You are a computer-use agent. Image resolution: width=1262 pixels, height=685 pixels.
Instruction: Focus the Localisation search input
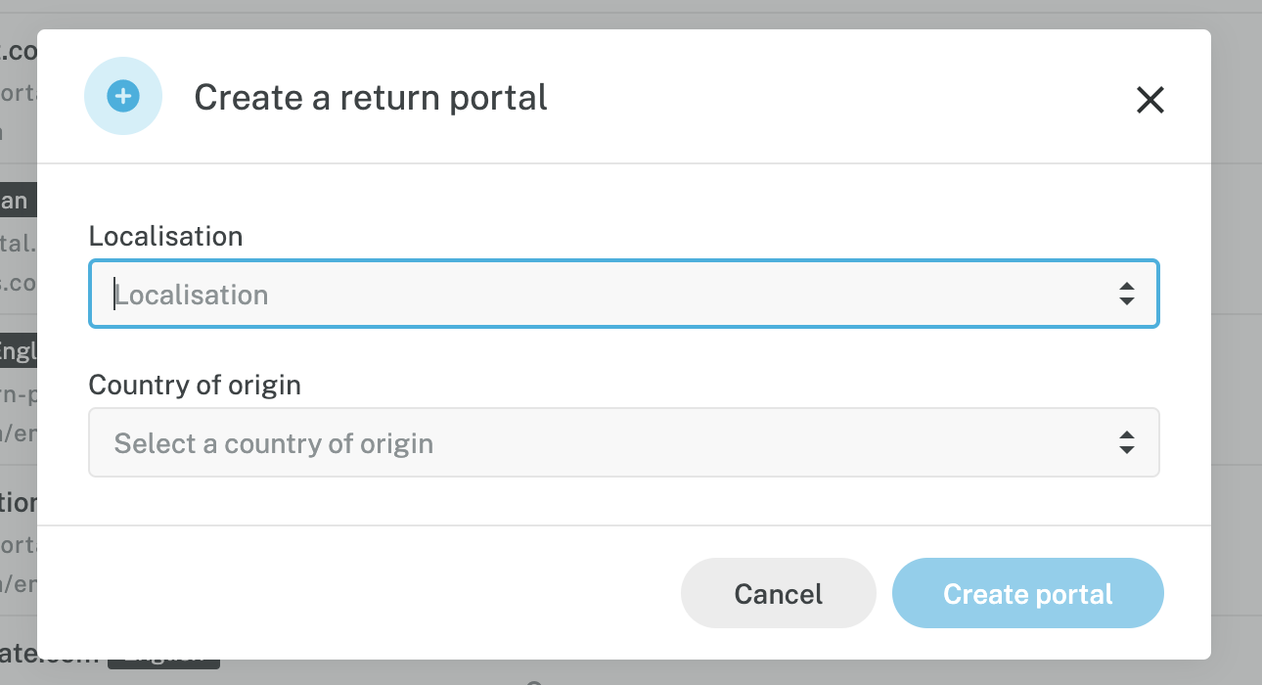587,295
